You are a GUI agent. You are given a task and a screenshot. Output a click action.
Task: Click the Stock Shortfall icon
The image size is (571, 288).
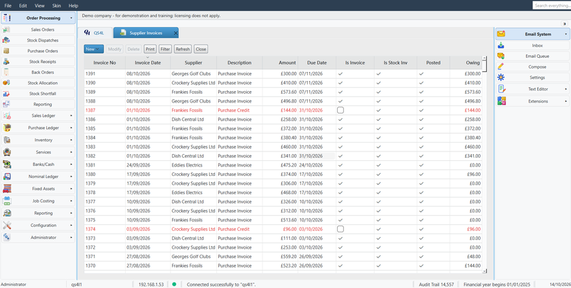tap(7, 94)
